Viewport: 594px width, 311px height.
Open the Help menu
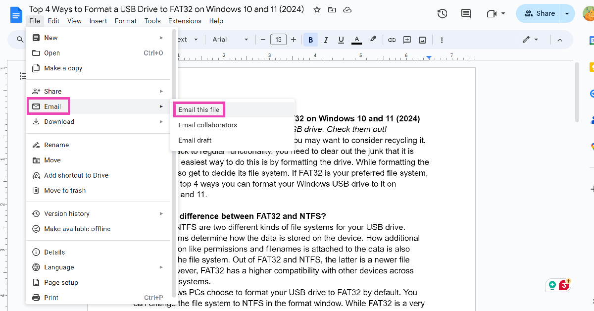(x=216, y=21)
